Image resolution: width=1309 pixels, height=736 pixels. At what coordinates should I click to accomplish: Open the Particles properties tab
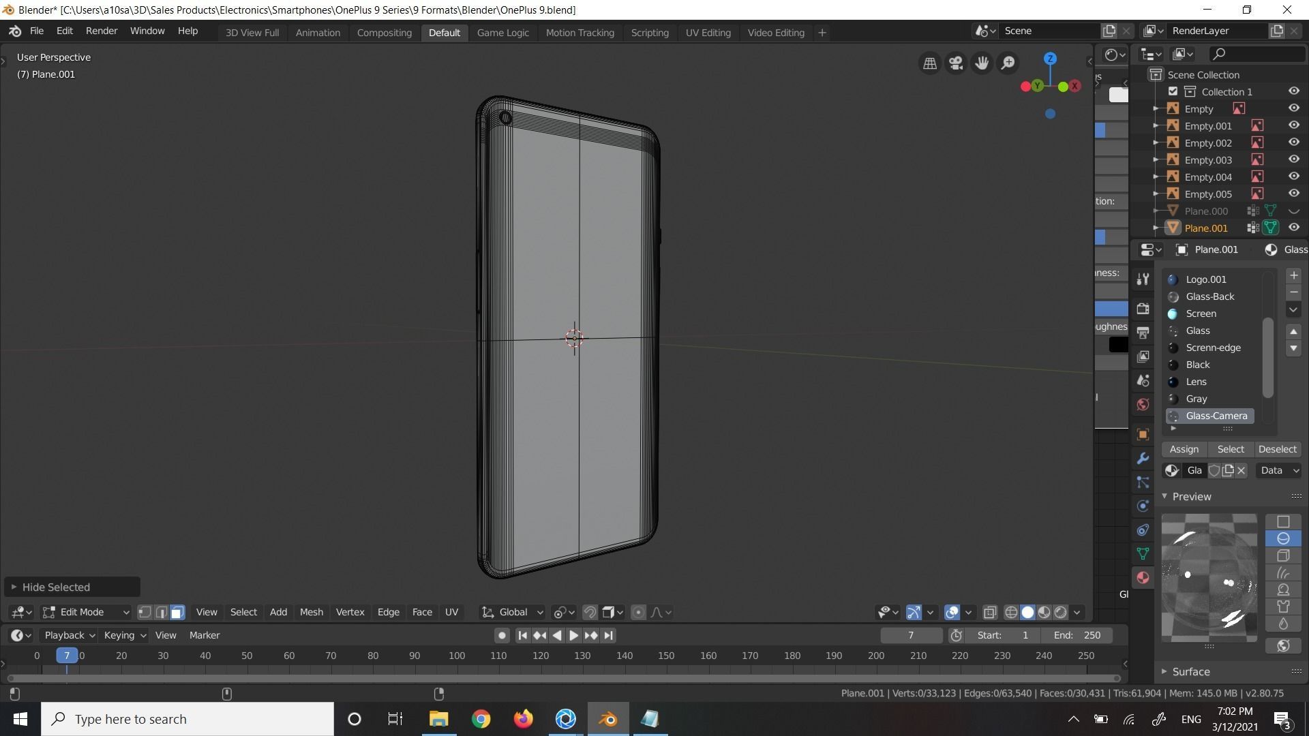click(1143, 482)
